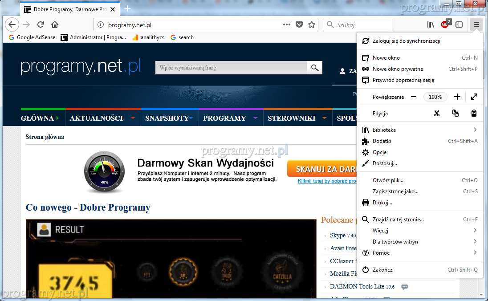Reload the current page
This screenshot has width=488, height=301.
pyautogui.click(x=41, y=24)
